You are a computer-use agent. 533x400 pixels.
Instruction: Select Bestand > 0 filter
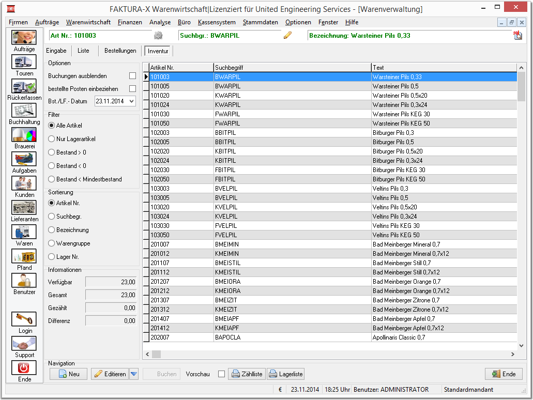[52, 152]
